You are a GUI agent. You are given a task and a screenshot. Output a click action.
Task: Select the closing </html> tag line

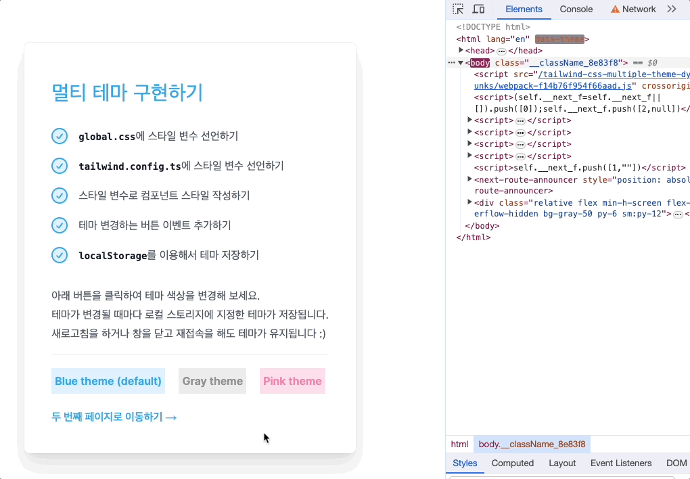474,237
